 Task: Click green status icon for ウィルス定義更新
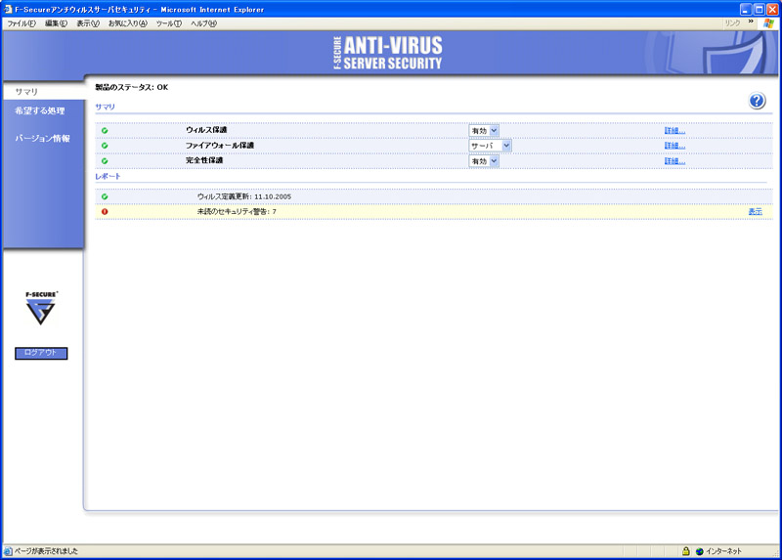(105, 196)
